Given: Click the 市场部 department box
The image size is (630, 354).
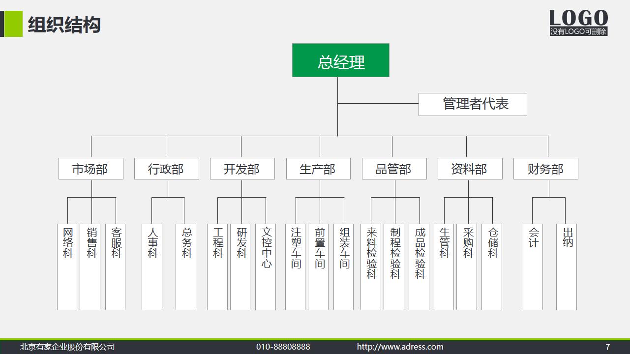Looking at the screenshot, I should tap(91, 169).
